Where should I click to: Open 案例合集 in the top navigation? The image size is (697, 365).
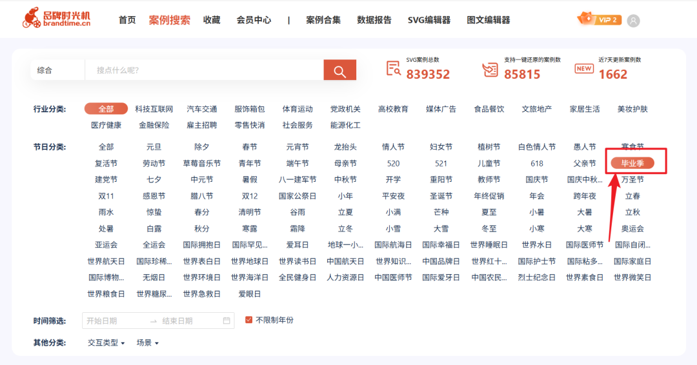point(323,20)
